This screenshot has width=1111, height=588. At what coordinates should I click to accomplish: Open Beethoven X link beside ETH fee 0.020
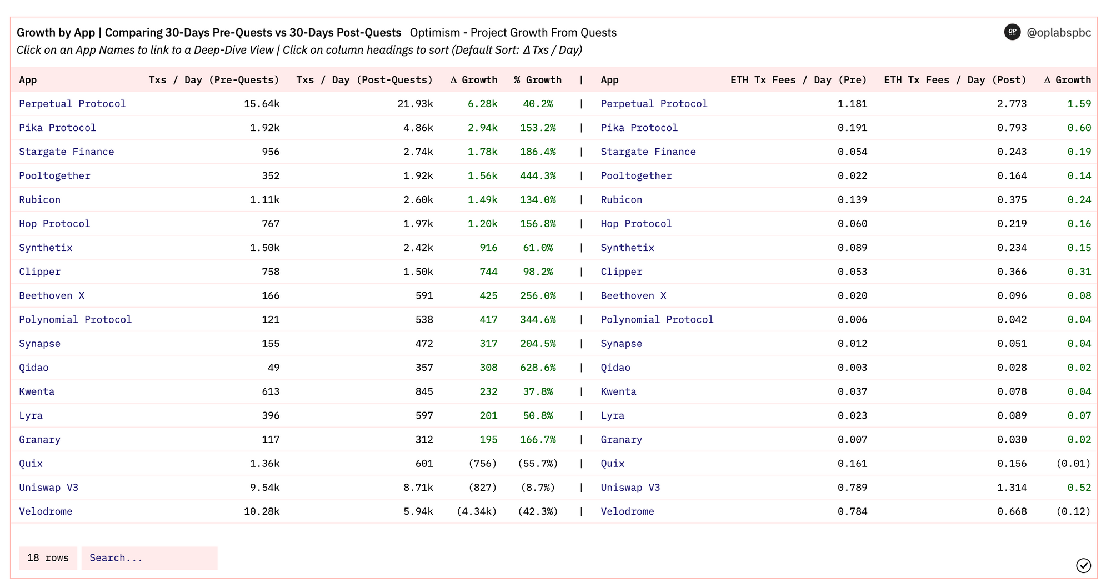(x=633, y=296)
